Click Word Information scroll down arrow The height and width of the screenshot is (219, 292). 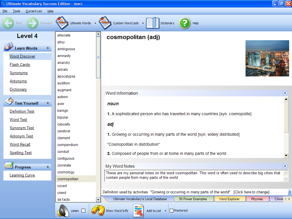[x=286, y=155]
